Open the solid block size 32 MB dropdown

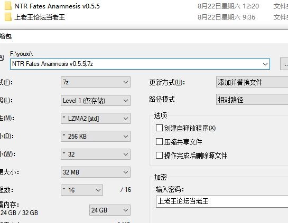pyautogui.click(x=96, y=172)
